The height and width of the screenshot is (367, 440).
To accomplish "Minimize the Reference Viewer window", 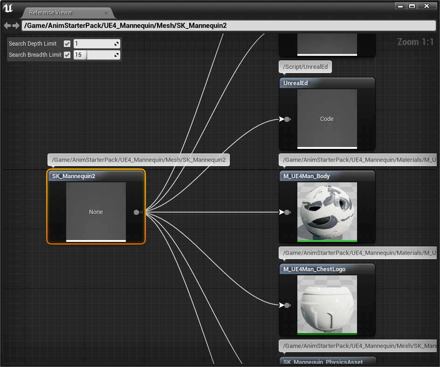I will point(400,6).
